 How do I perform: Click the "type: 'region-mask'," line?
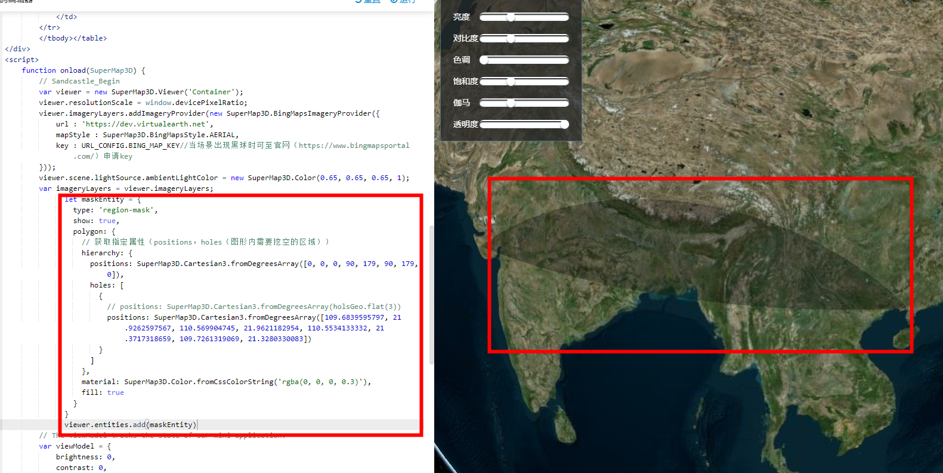(x=116, y=210)
